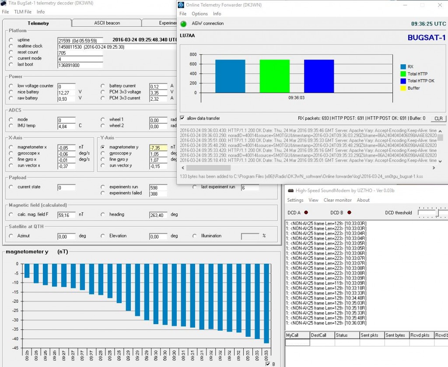448x367 pixels.
Task: Click the DCD threshold slider
Action: point(437,213)
